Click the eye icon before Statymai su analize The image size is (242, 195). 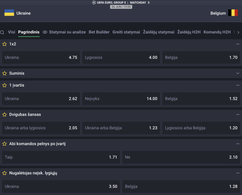[x=45, y=32]
